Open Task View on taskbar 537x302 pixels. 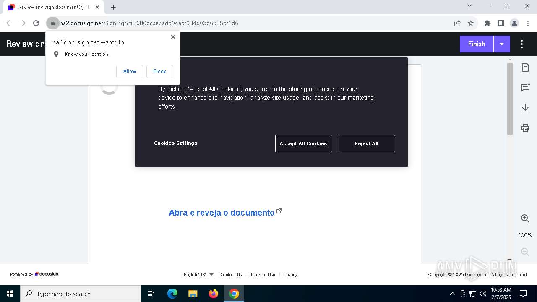pyautogui.click(x=151, y=294)
